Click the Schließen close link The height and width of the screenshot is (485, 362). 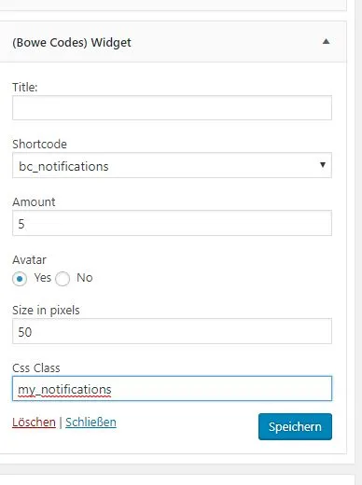pyautogui.click(x=90, y=423)
